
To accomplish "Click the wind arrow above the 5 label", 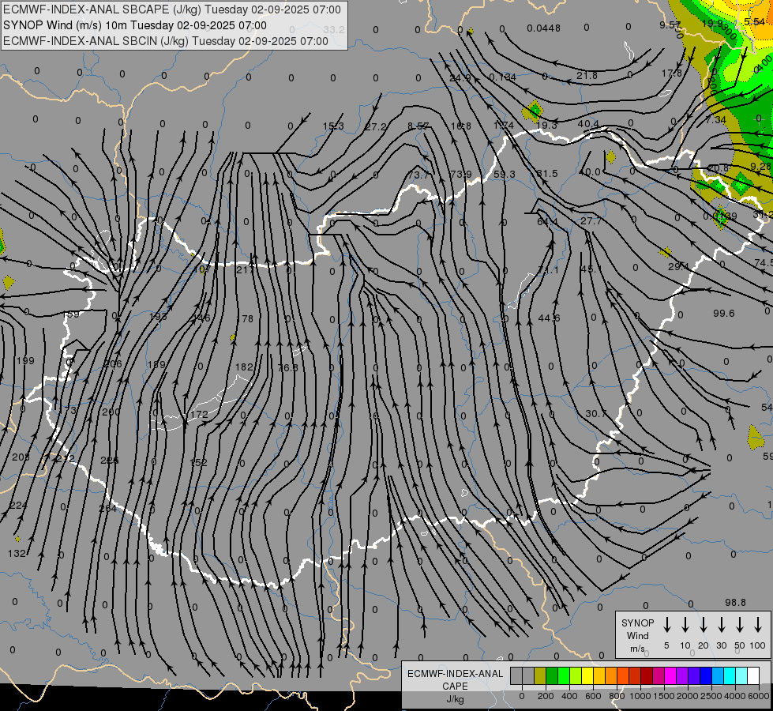I will tap(666, 625).
